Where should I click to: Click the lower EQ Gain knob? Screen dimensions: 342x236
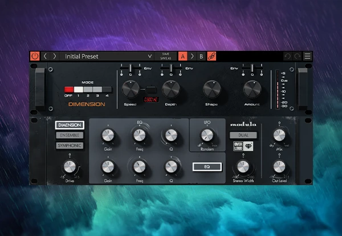pyautogui.click(x=108, y=167)
